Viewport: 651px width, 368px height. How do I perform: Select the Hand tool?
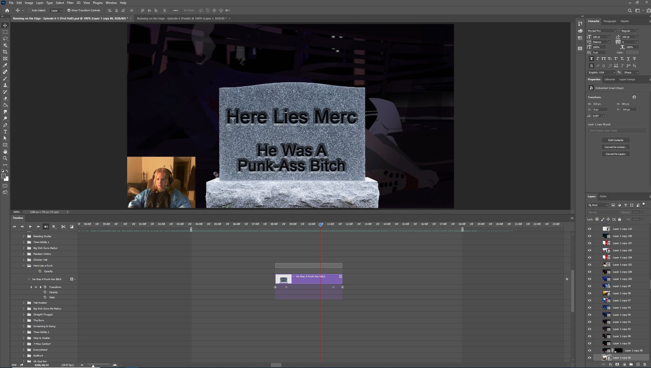[5, 151]
